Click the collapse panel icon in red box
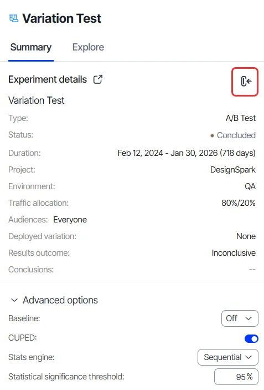 point(245,82)
